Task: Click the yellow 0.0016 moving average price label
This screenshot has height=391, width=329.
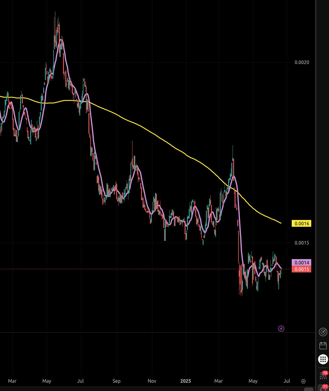Action: coord(301,224)
